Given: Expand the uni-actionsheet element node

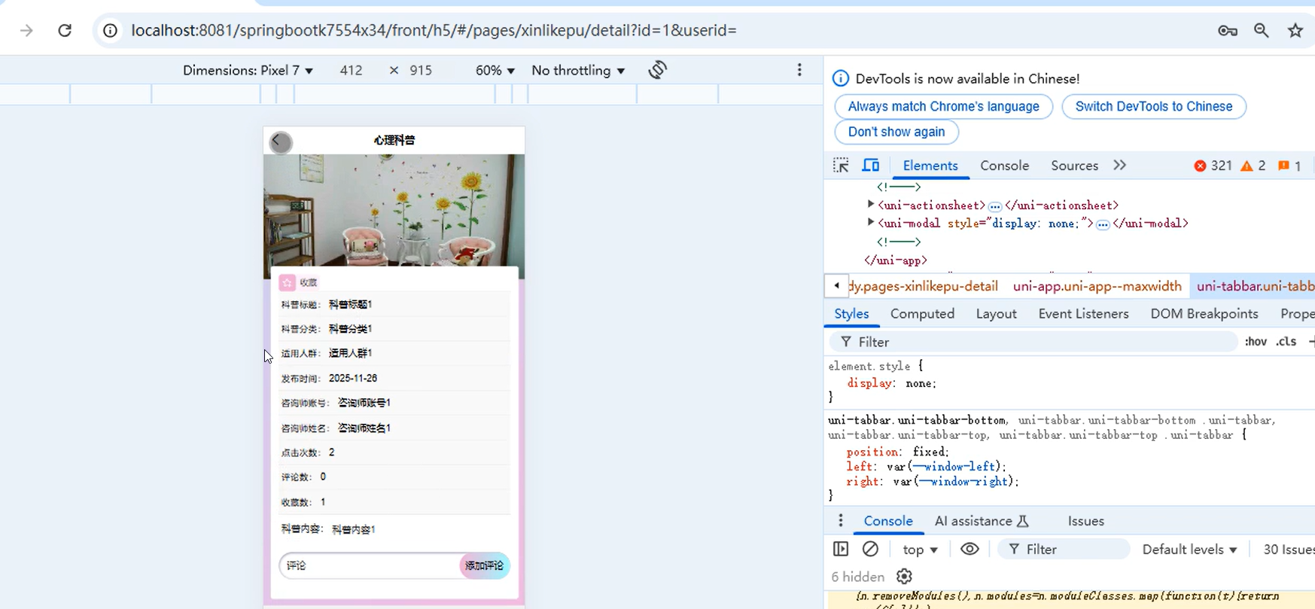Looking at the screenshot, I should click(871, 205).
